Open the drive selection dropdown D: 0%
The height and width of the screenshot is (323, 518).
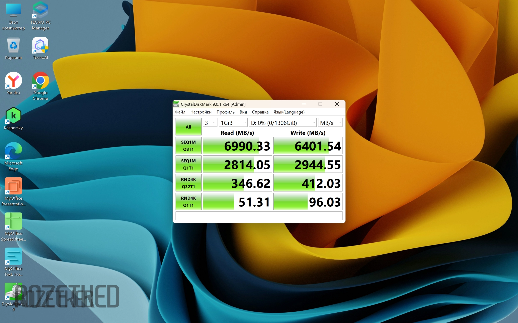[x=283, y=123]
